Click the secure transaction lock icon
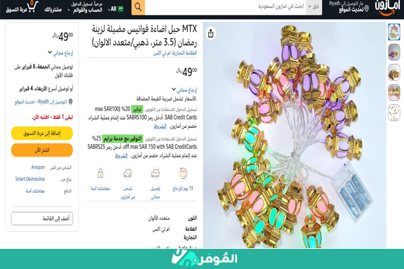 [x=100, y=174]
